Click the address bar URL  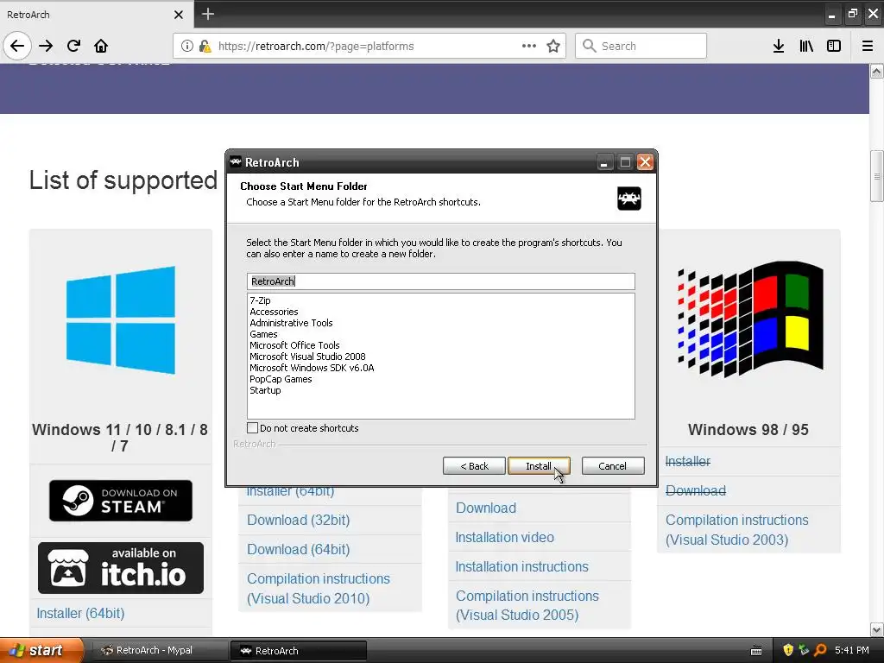click(316, 47)
